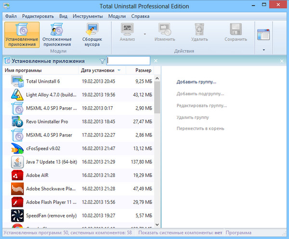Click the Анализ toolbar button
The width and height of the screenshot is (289, 239).
point(127,32)
